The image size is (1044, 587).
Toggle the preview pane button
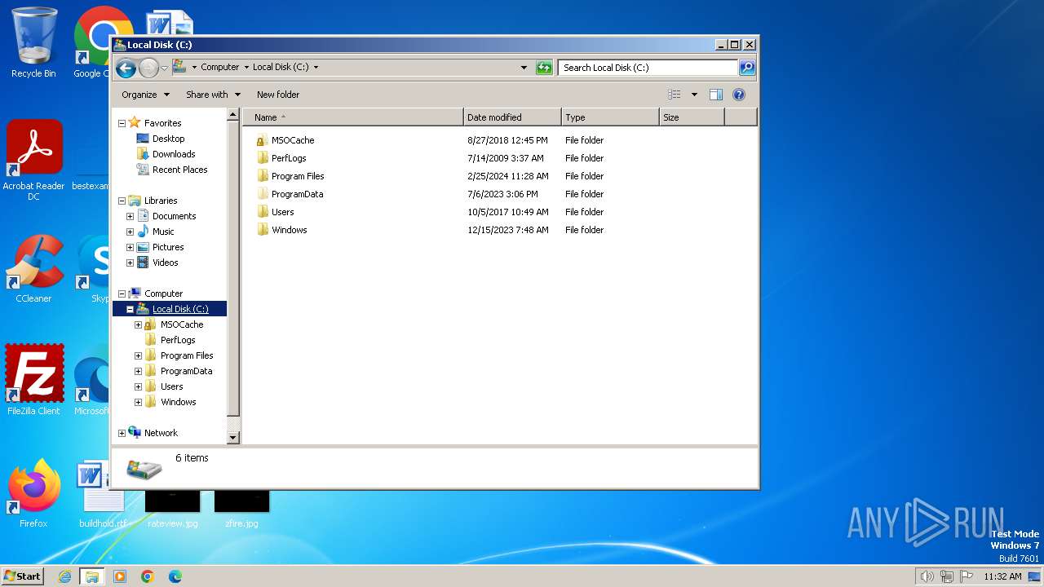coord(715,95)
